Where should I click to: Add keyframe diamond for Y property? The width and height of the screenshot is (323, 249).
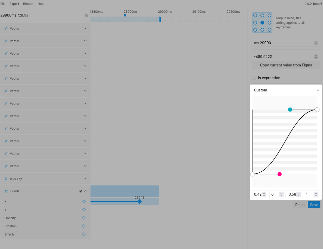tap(84, 210)
